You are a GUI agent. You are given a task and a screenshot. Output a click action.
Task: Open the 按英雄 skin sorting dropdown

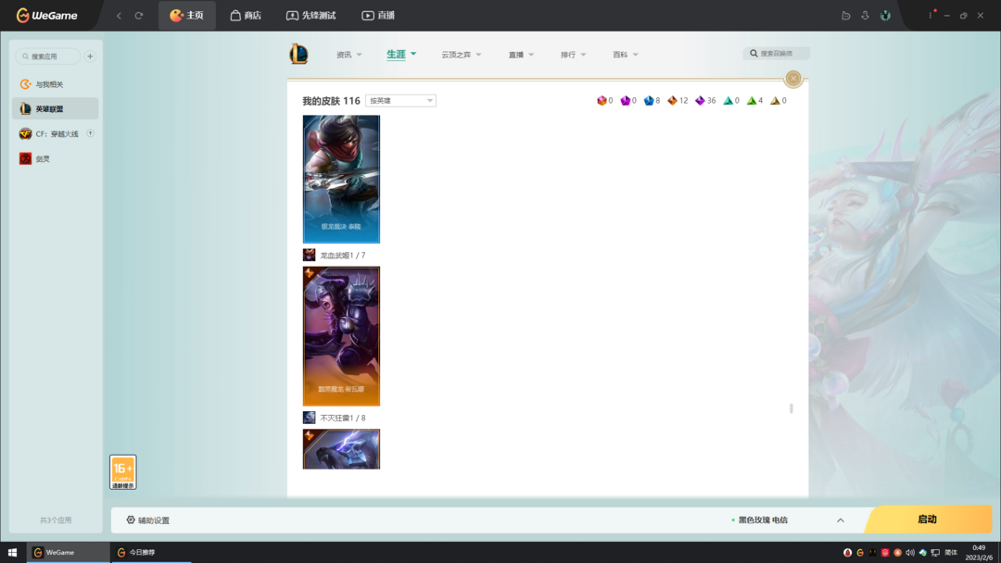(401, 101)
